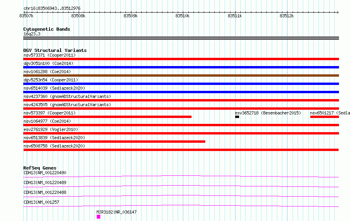Select nsv6513839 (Sedlazeck2020) label
The height and width of the screenshot is (221, 350).
pos(54,138)
